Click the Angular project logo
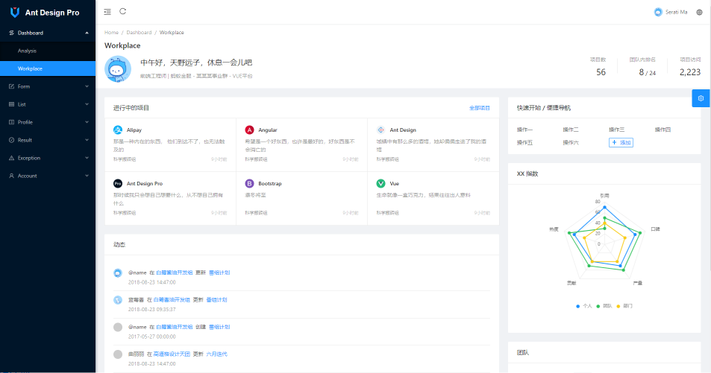 [x=249, y=130]
